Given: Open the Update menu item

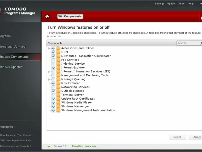Looking at the screenshot, I should pos(171,4).
